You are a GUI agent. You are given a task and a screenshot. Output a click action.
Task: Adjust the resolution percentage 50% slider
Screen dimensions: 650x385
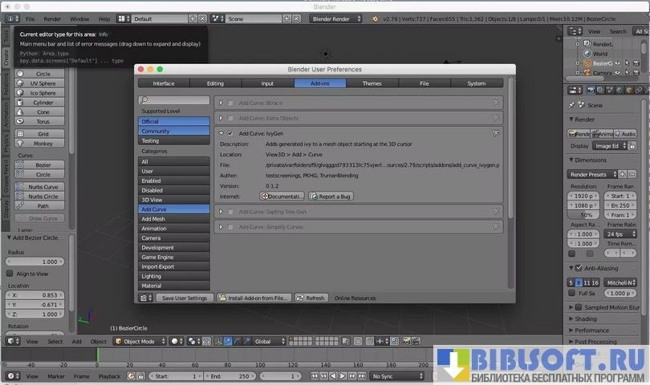click(x=587, y=215)
